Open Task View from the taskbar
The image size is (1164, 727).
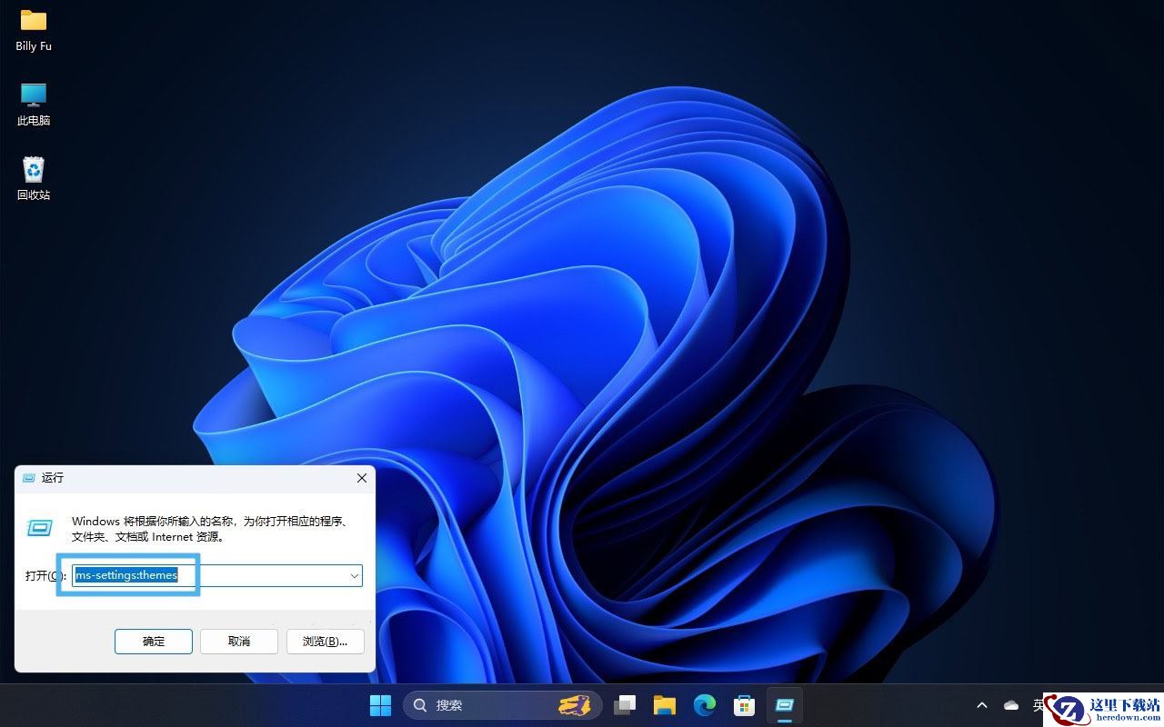click(625, 704)
